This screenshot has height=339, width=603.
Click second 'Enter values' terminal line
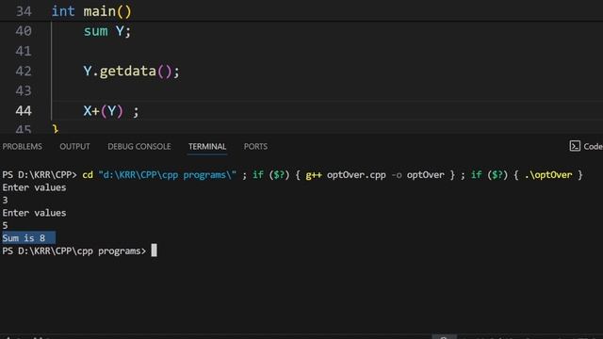point(34,213)
